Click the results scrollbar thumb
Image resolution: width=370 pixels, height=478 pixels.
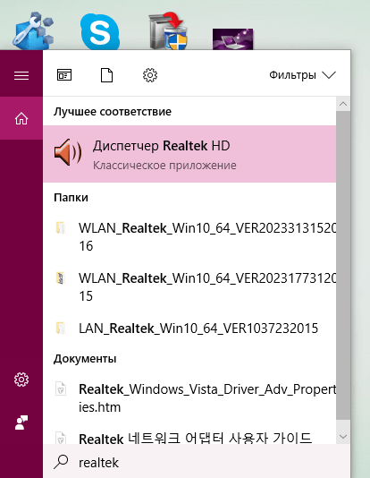coord(343,265)
